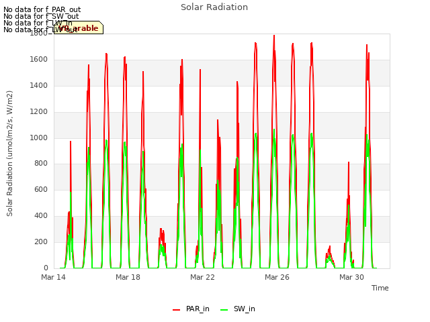Click 'No data for f_PAR_out' message
This screenshot has width=430, height=322.
(42, 9)
